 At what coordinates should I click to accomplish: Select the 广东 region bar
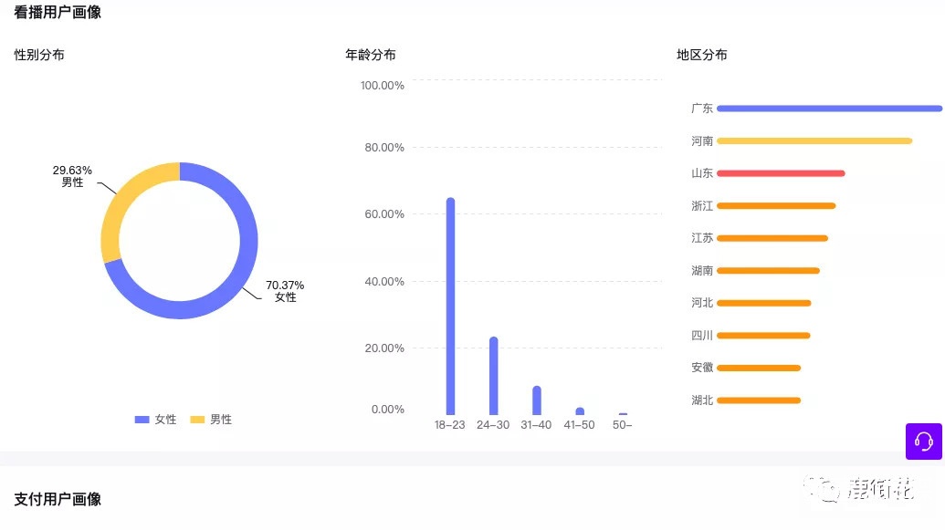[829, 109]
